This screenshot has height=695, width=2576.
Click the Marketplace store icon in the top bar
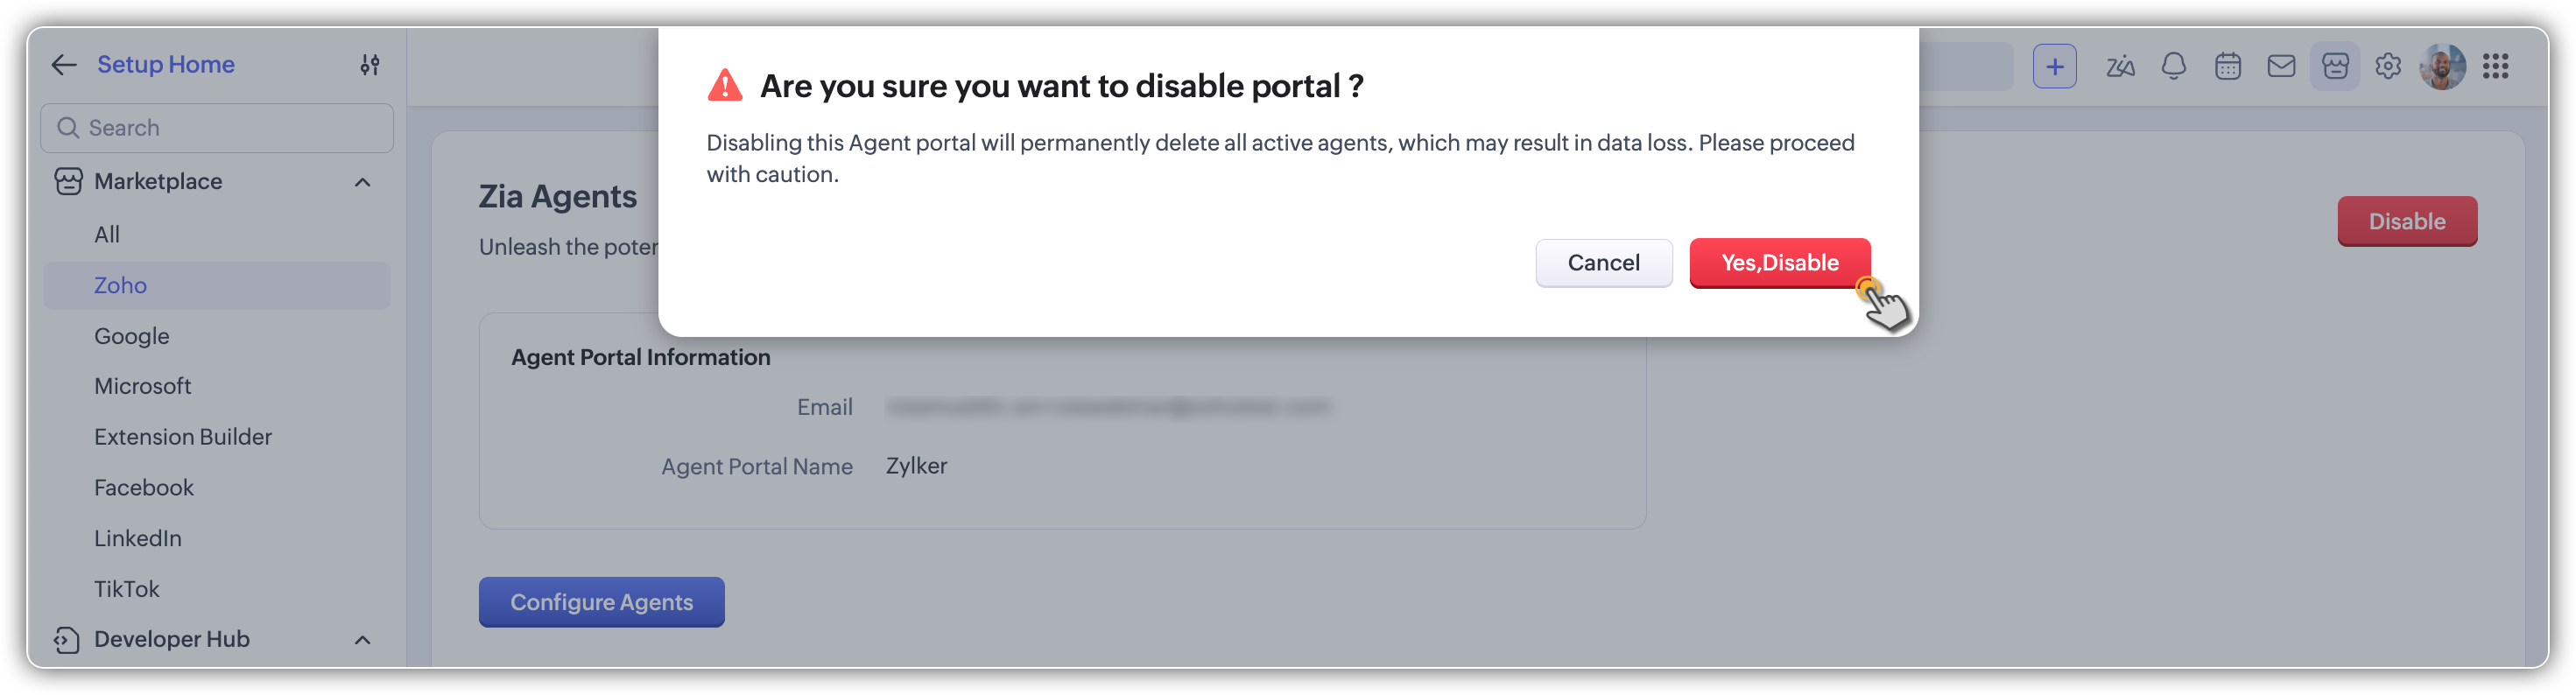click(2335, 67)
